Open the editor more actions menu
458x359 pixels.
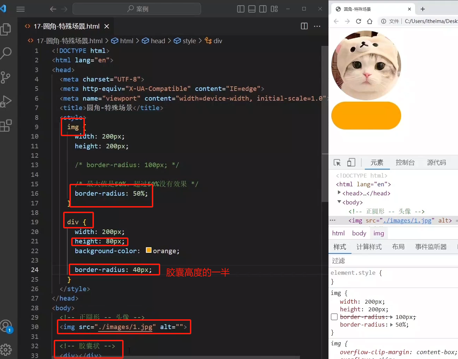317,26
